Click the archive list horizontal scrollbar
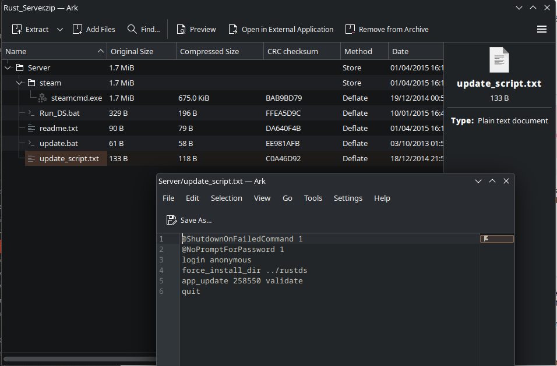The width and height of the screenshot is (557, 366). click(80, 359)
